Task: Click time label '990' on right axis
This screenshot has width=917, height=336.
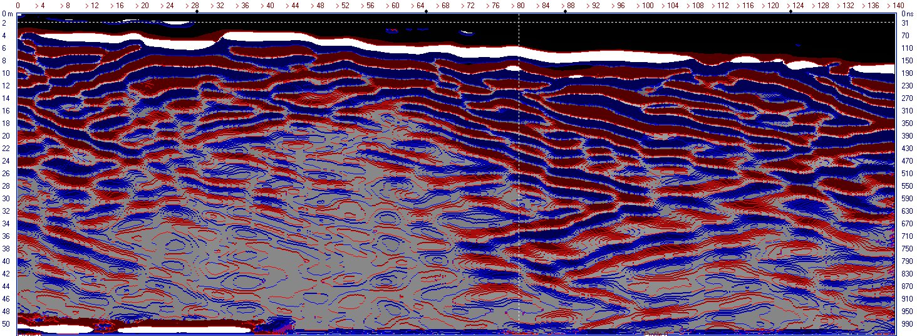Action: coord(906,323)
